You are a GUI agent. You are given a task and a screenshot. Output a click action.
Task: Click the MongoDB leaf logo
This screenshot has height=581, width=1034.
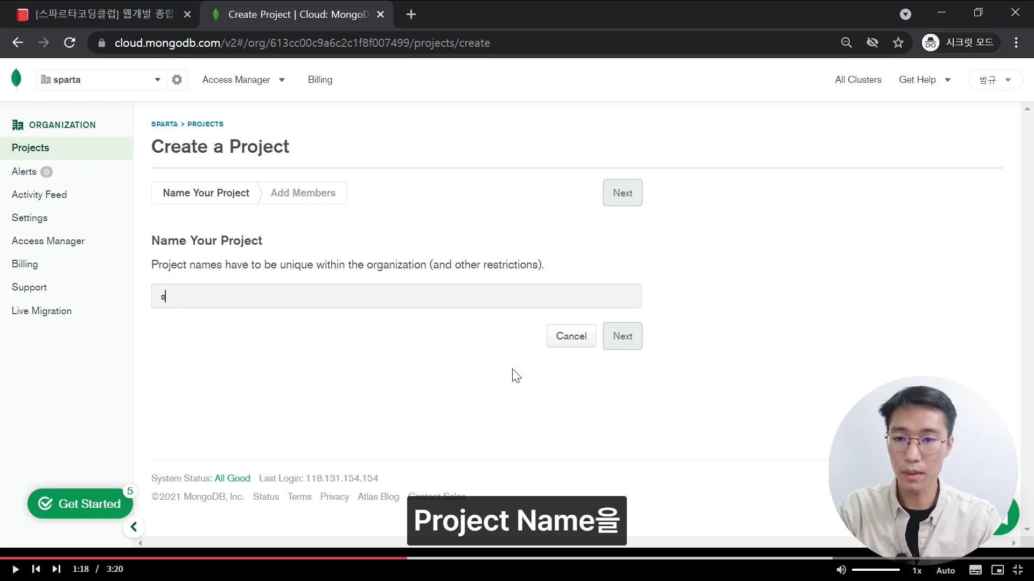tap(16, 79)
